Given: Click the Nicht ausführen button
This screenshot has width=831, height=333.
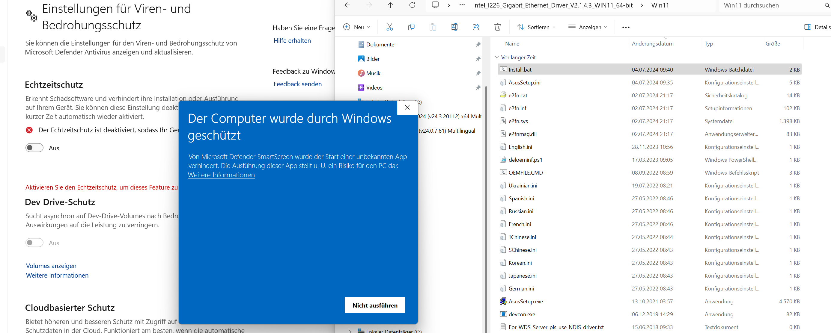Looking at the screenshot, I should point(374,305).
